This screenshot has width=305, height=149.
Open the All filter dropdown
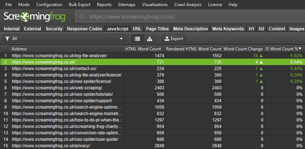(64, 39)
